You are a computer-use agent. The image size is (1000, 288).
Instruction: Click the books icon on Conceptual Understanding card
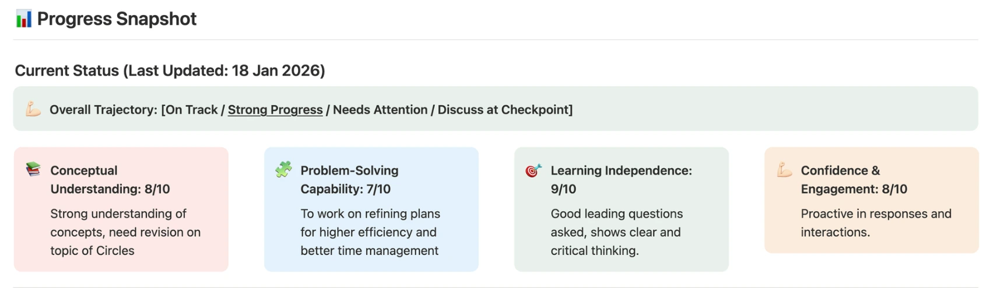[x=33, y=169]
